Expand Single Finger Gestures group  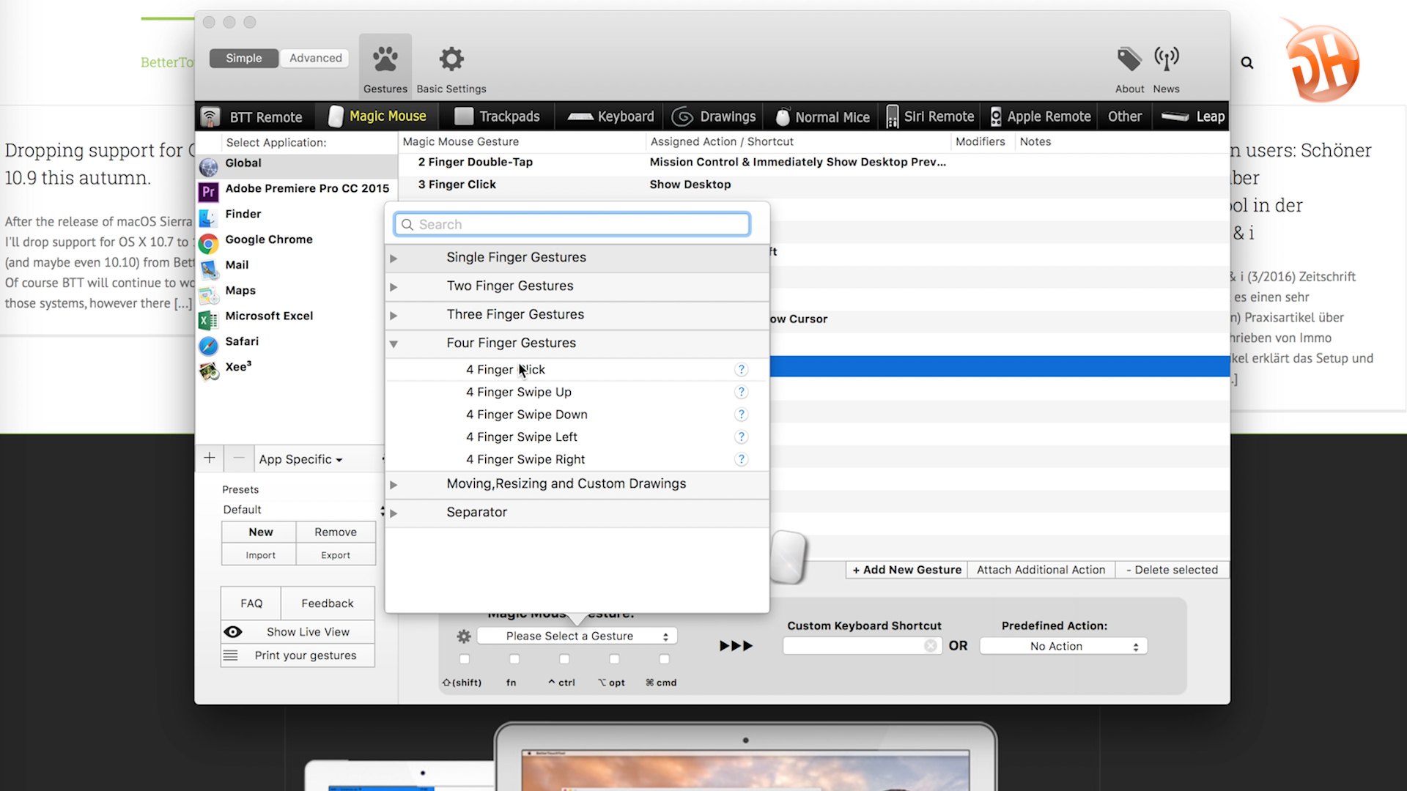(394, 259)
